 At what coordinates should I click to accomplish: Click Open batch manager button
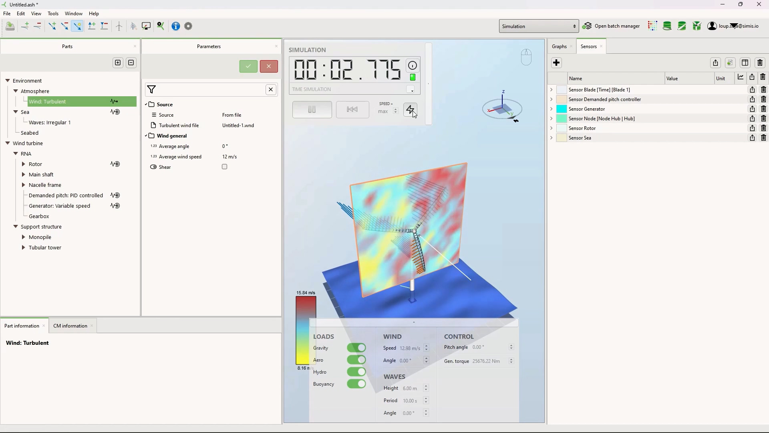tap(611, 26)
